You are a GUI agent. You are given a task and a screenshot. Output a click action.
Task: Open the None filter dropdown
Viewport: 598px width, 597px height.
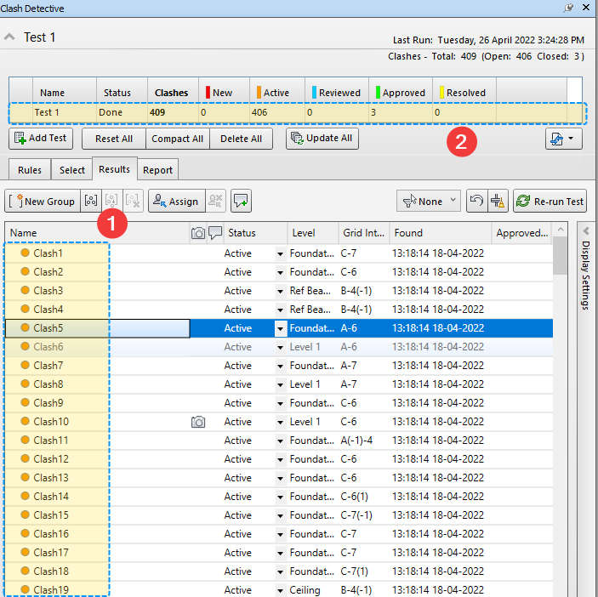click(429, 202)
